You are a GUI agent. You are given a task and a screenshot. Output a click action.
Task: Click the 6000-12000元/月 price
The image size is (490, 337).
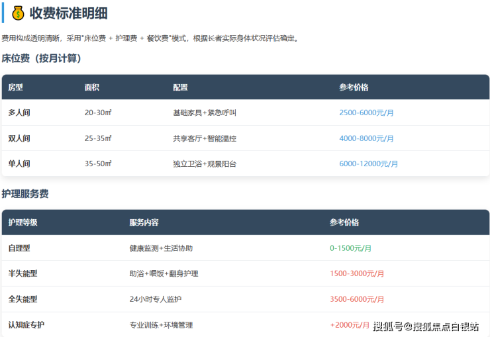tap(368, 164)
